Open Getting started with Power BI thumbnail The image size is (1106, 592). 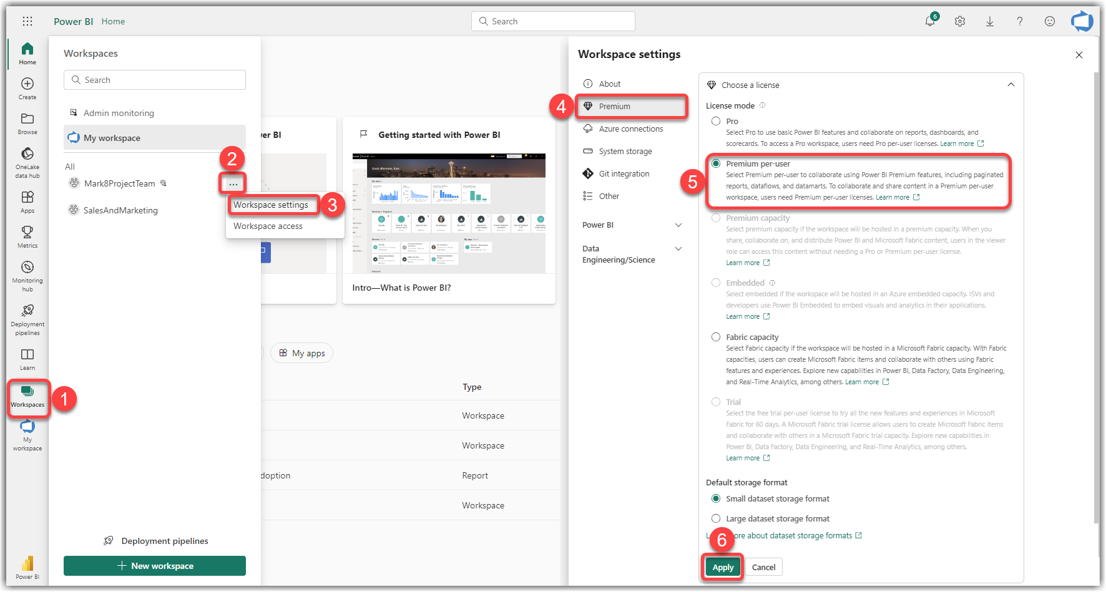tap(449, 213)
